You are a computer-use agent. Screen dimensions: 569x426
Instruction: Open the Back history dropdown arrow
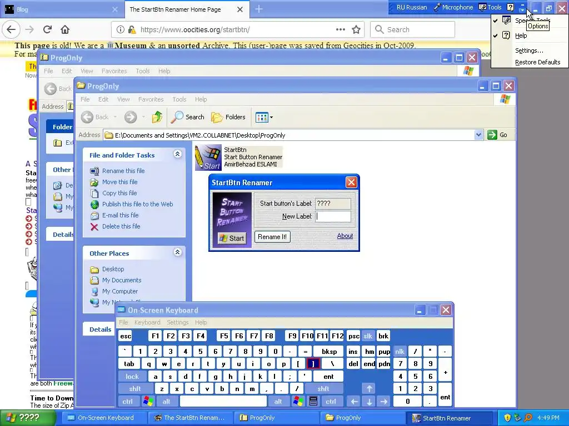116,117
